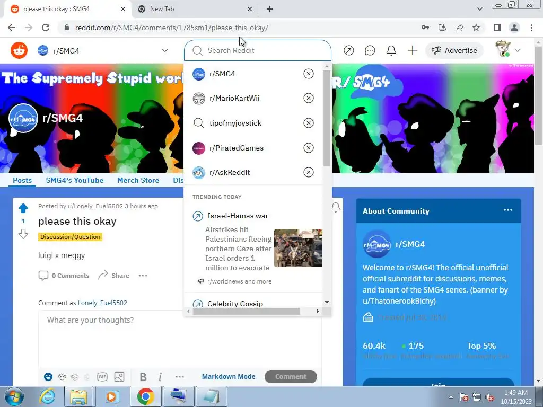Image resolution: width=543 pixels, height=407 pixels.
Task: Downvote the 'please this okay' post
Action: pos(23,234)
